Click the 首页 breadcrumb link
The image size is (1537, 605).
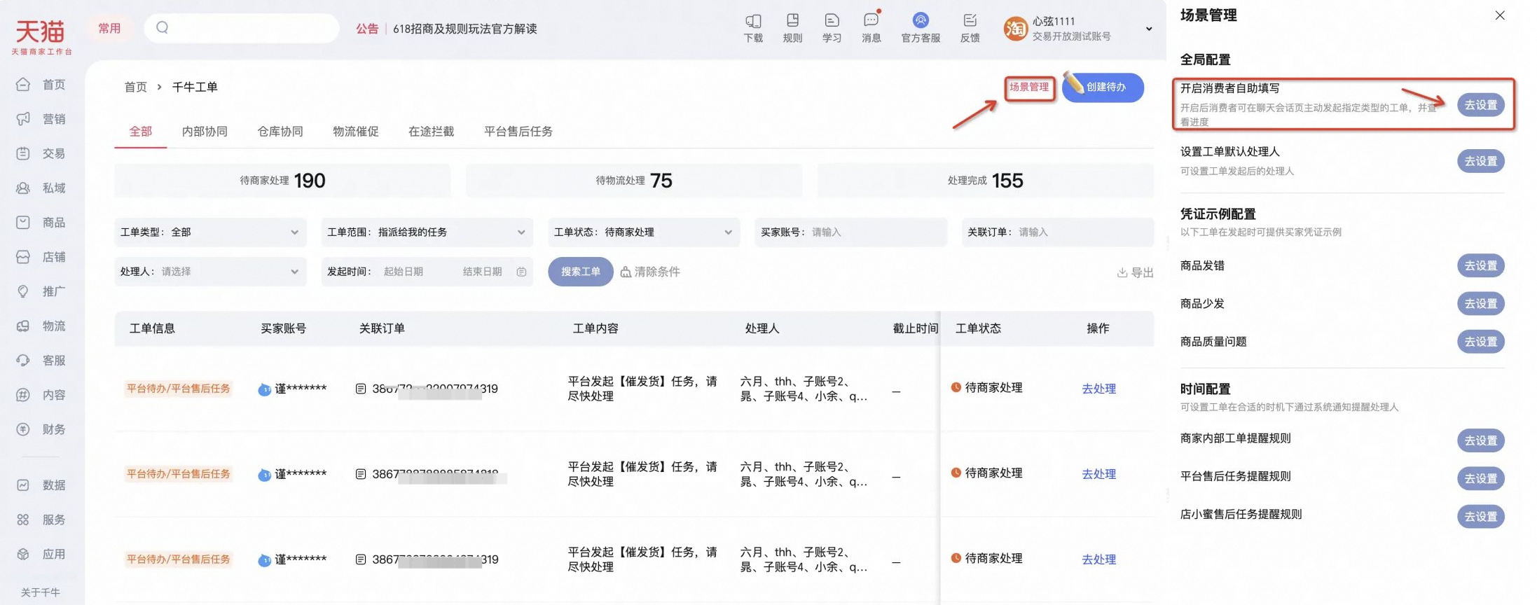click(x=136, y=87)
